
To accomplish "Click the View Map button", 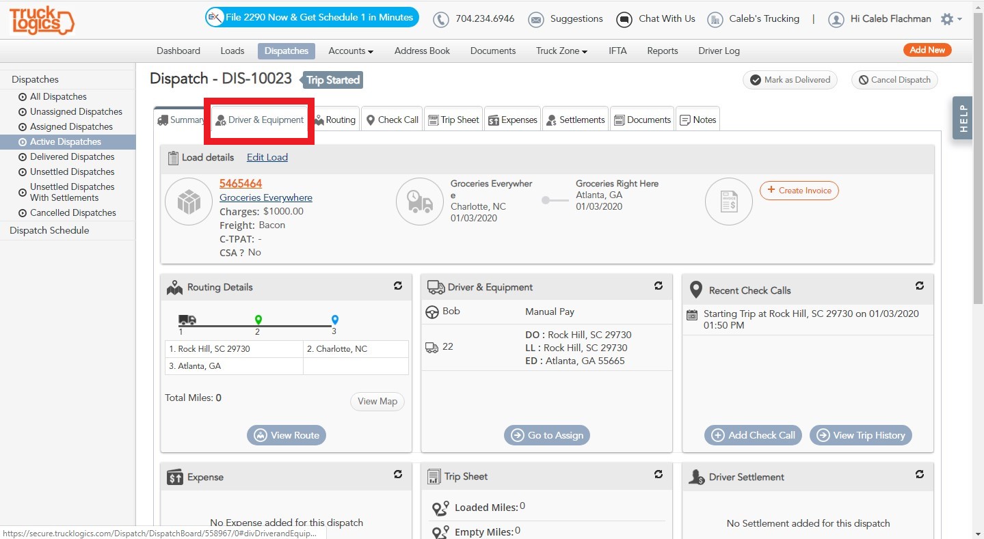I will tap(377, 402).
